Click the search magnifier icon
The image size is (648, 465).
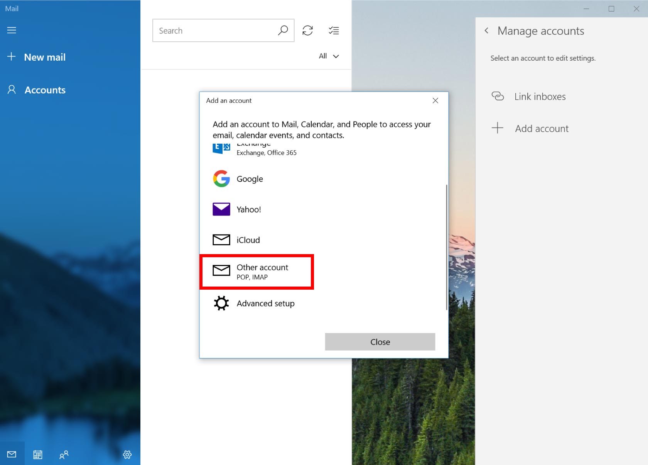click(x=283, y=31)
